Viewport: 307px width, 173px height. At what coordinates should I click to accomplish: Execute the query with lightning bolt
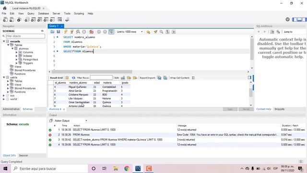click(66, 32)
